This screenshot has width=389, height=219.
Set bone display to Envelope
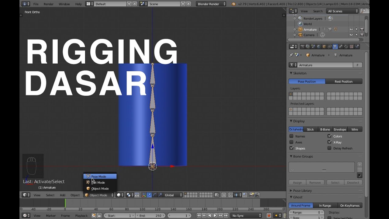pos(340,130)
